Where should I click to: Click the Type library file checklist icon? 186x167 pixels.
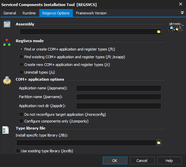point(5,130)
